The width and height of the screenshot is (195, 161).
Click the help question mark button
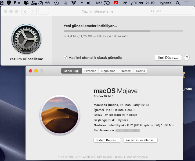[x=187, y=57]
